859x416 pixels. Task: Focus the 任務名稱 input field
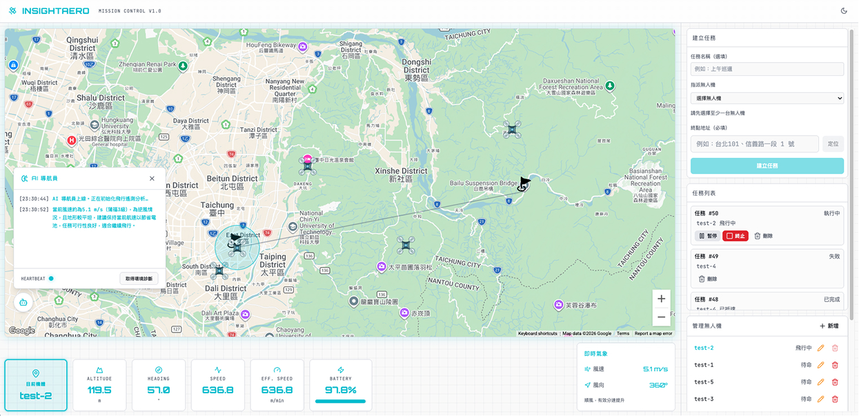coord(767,69)
